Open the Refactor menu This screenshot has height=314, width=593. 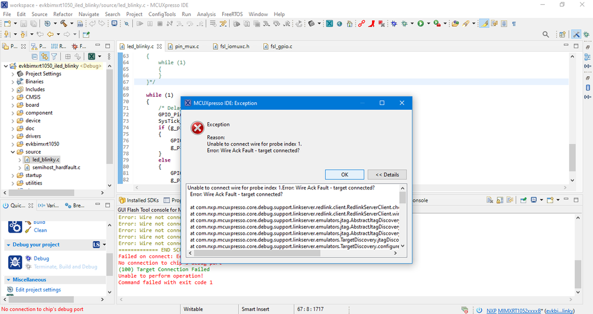(x=63, y=14)
